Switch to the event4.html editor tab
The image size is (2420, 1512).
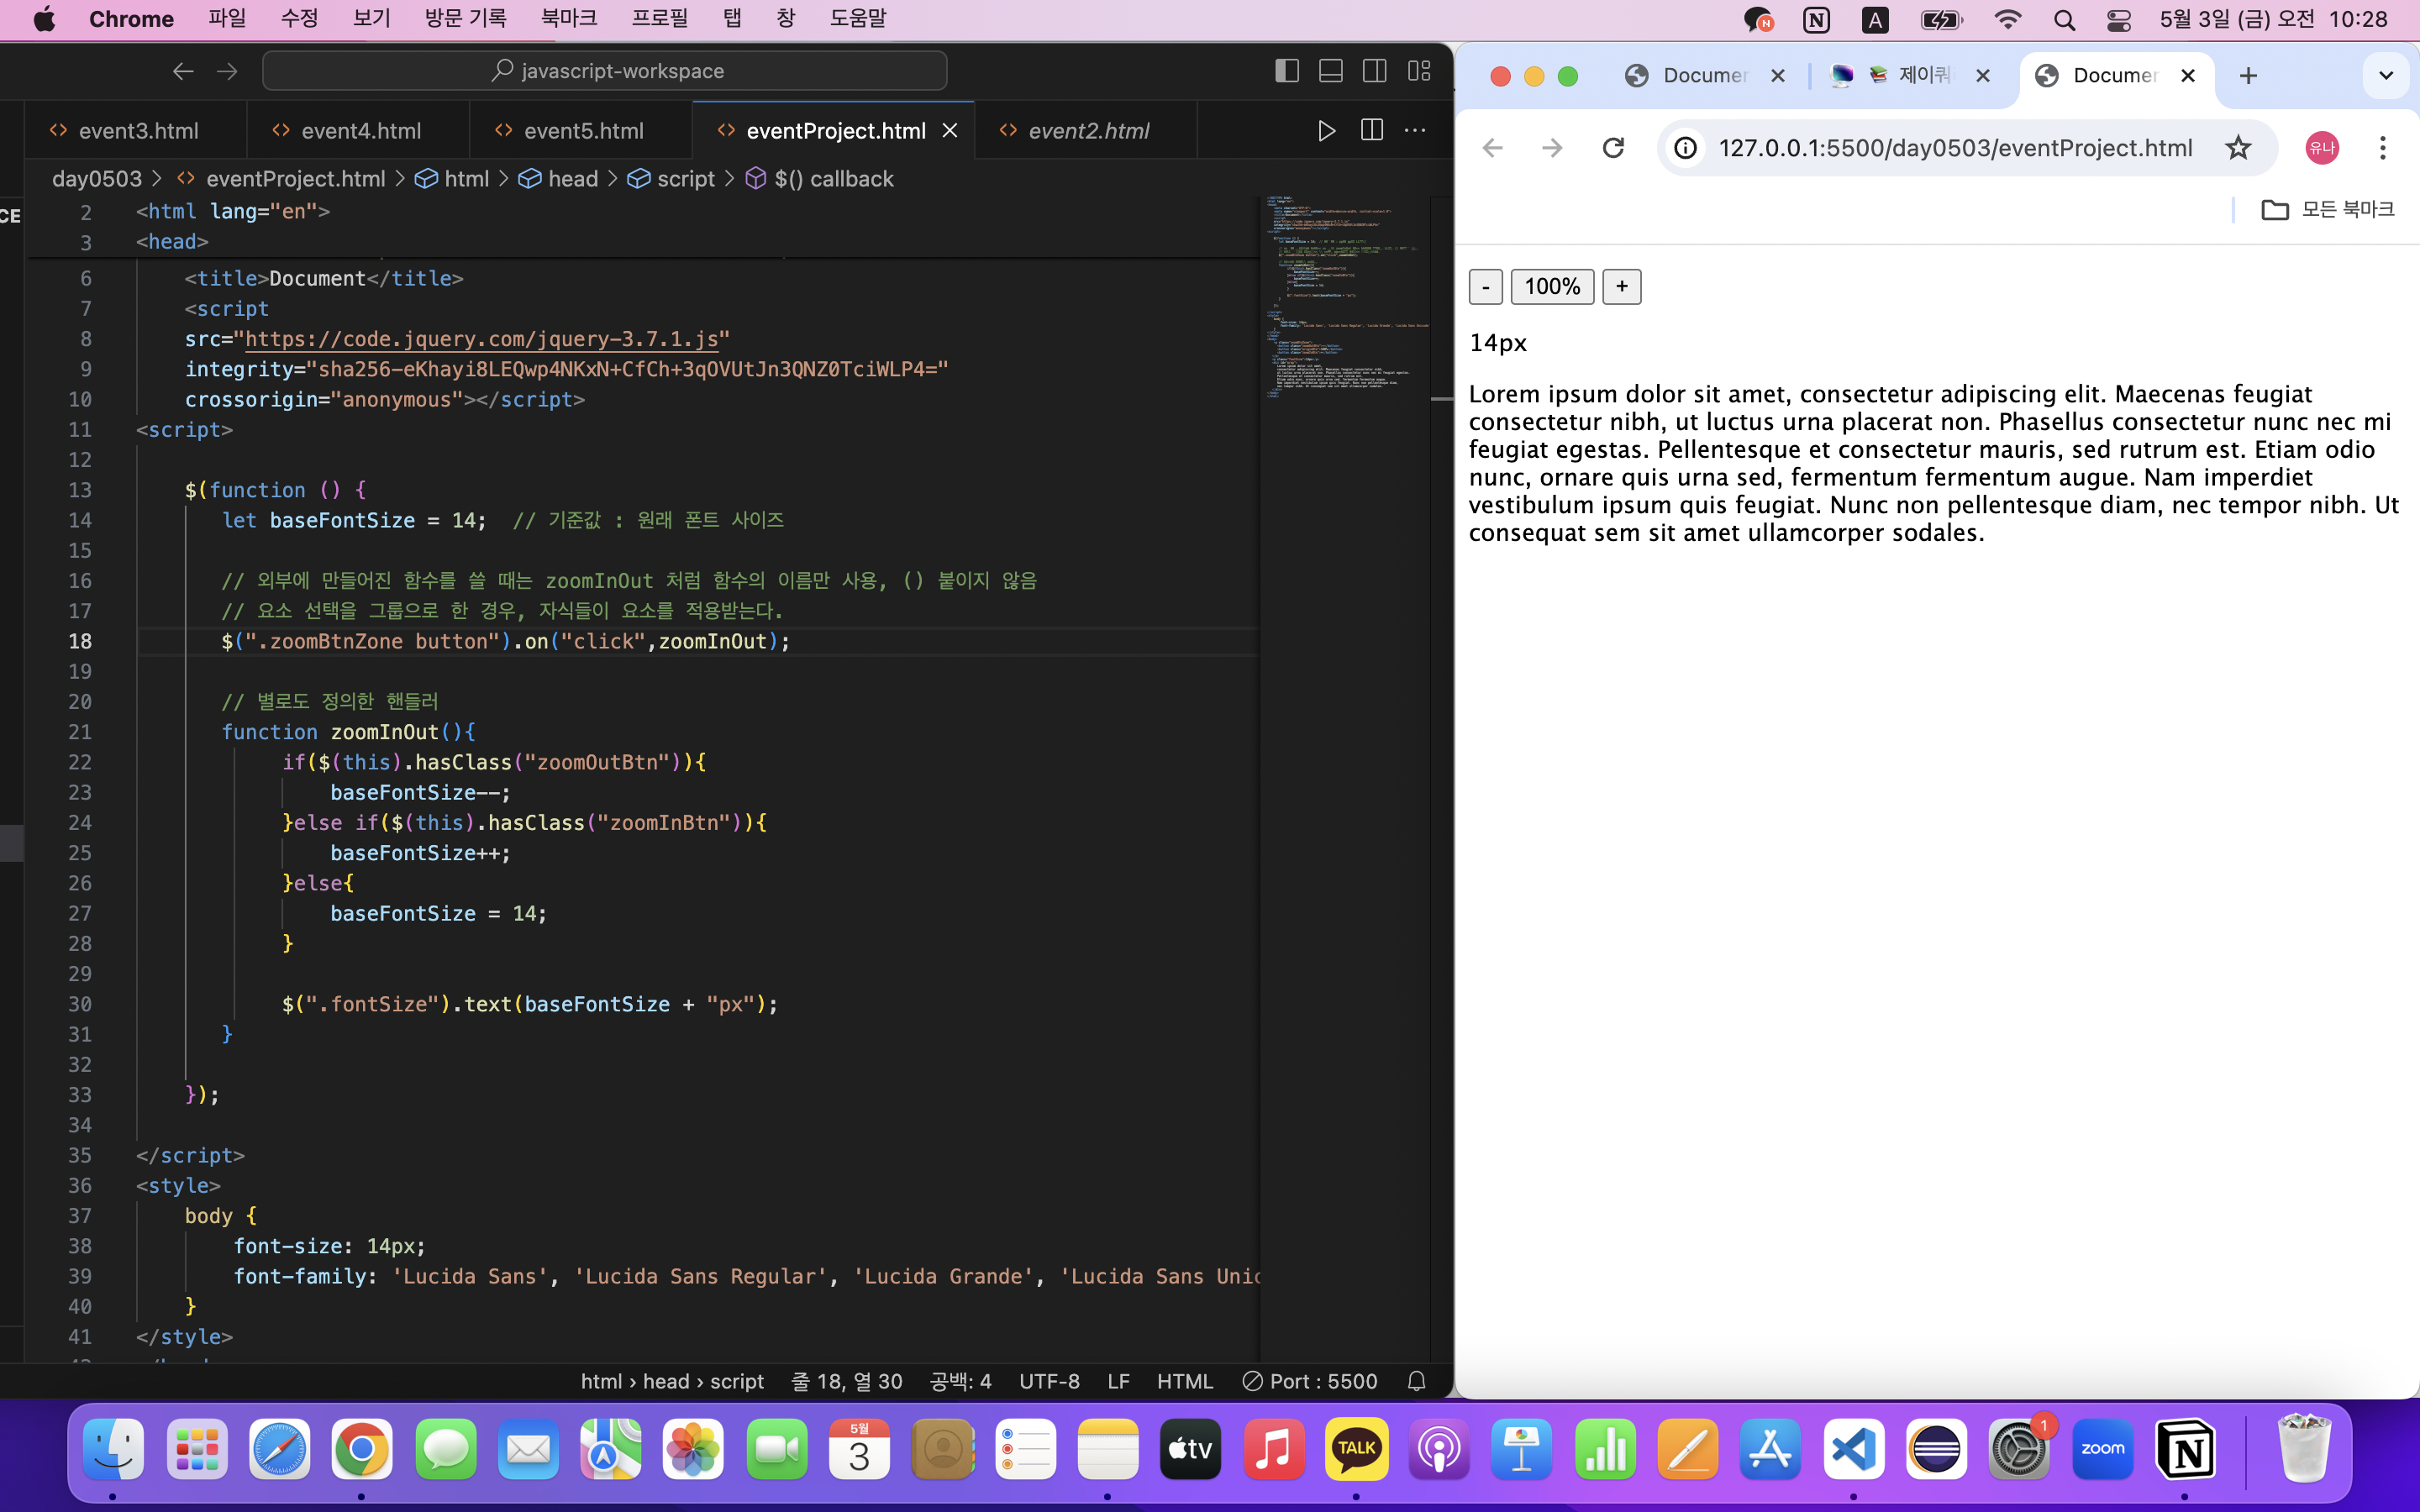click(360, 131)
